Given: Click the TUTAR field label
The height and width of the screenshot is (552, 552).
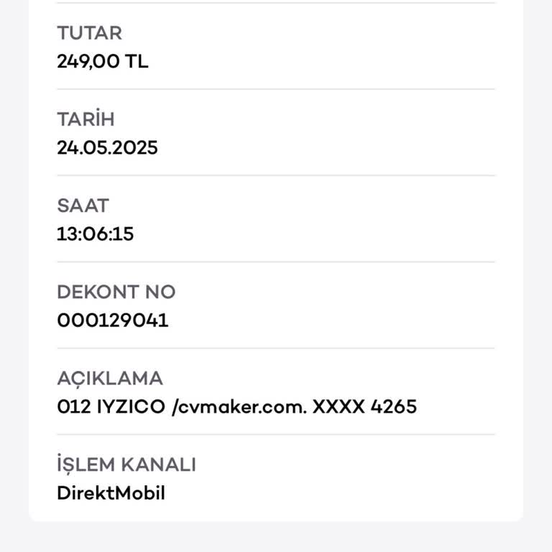Looking at the screenshot, I should point(89,33).
